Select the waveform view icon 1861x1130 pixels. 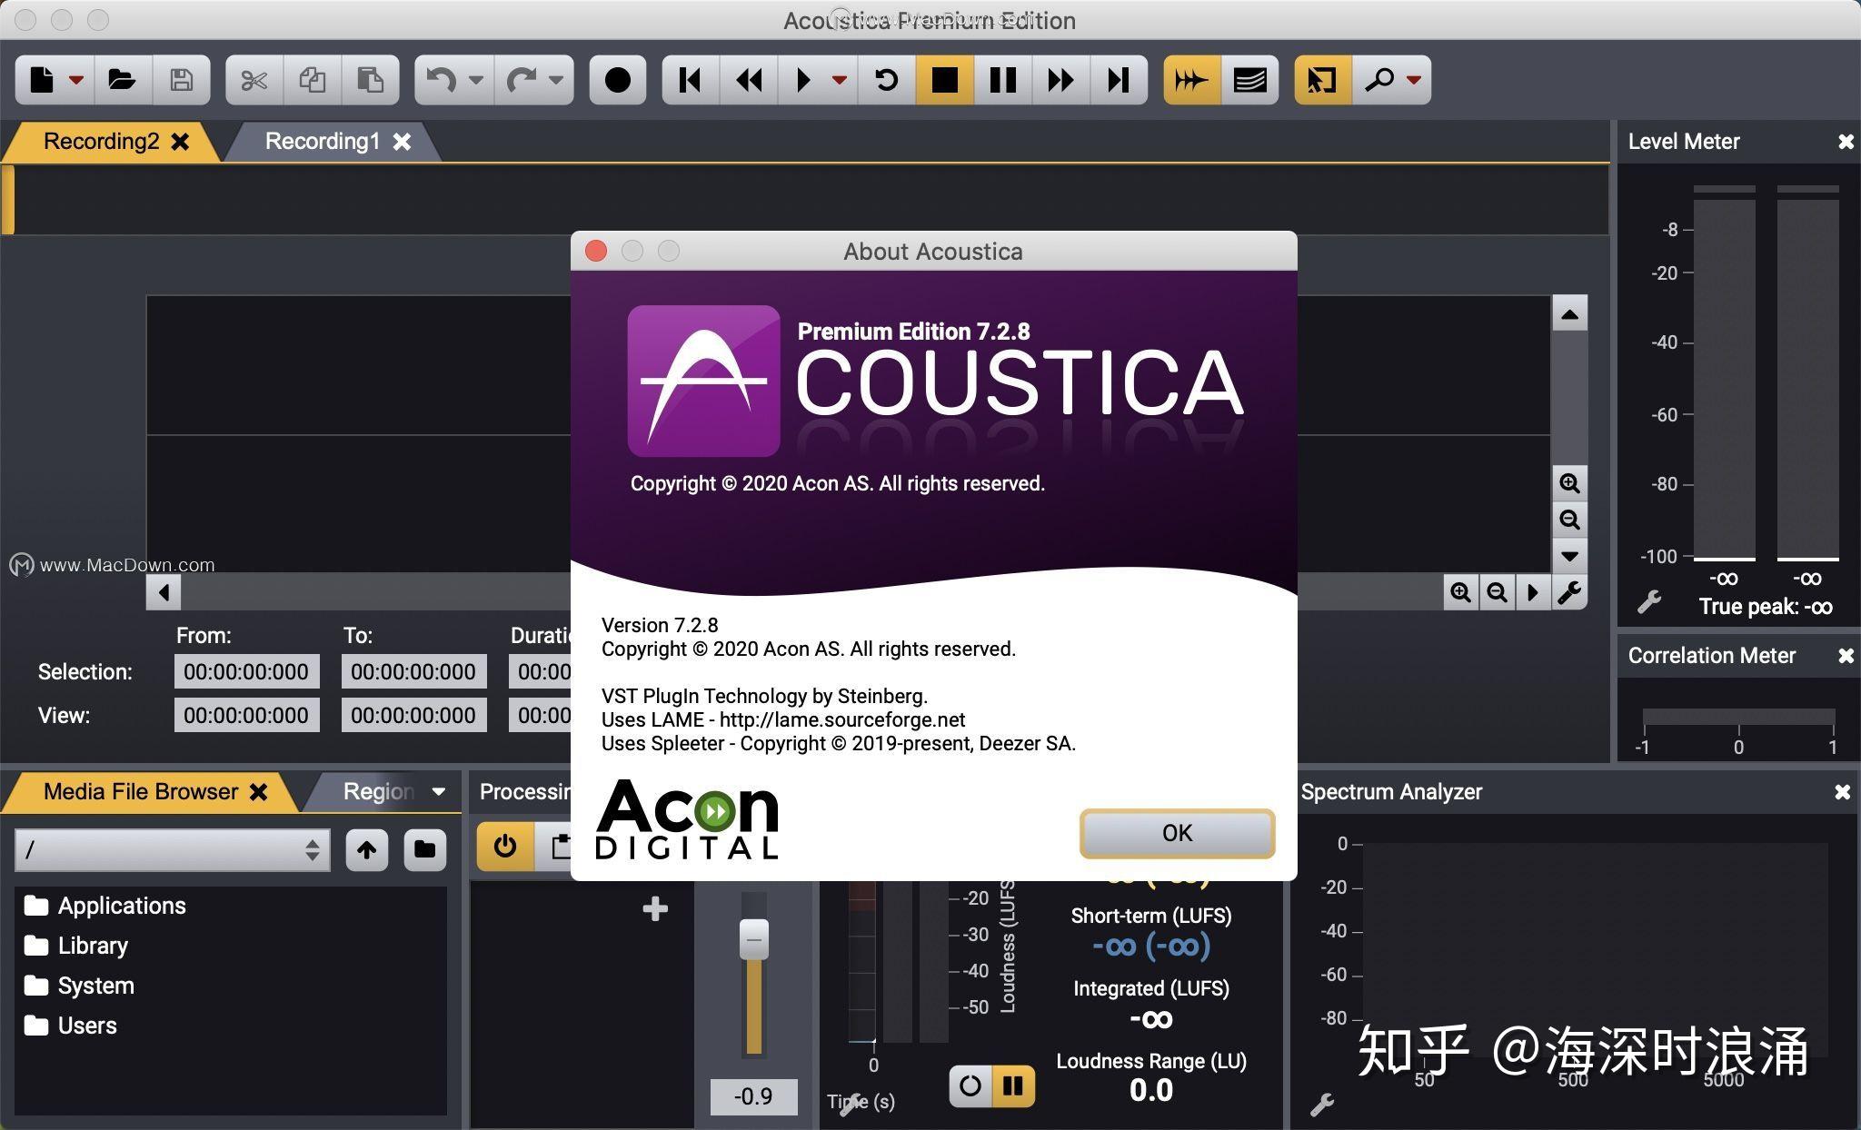(x=1191, y=80)
